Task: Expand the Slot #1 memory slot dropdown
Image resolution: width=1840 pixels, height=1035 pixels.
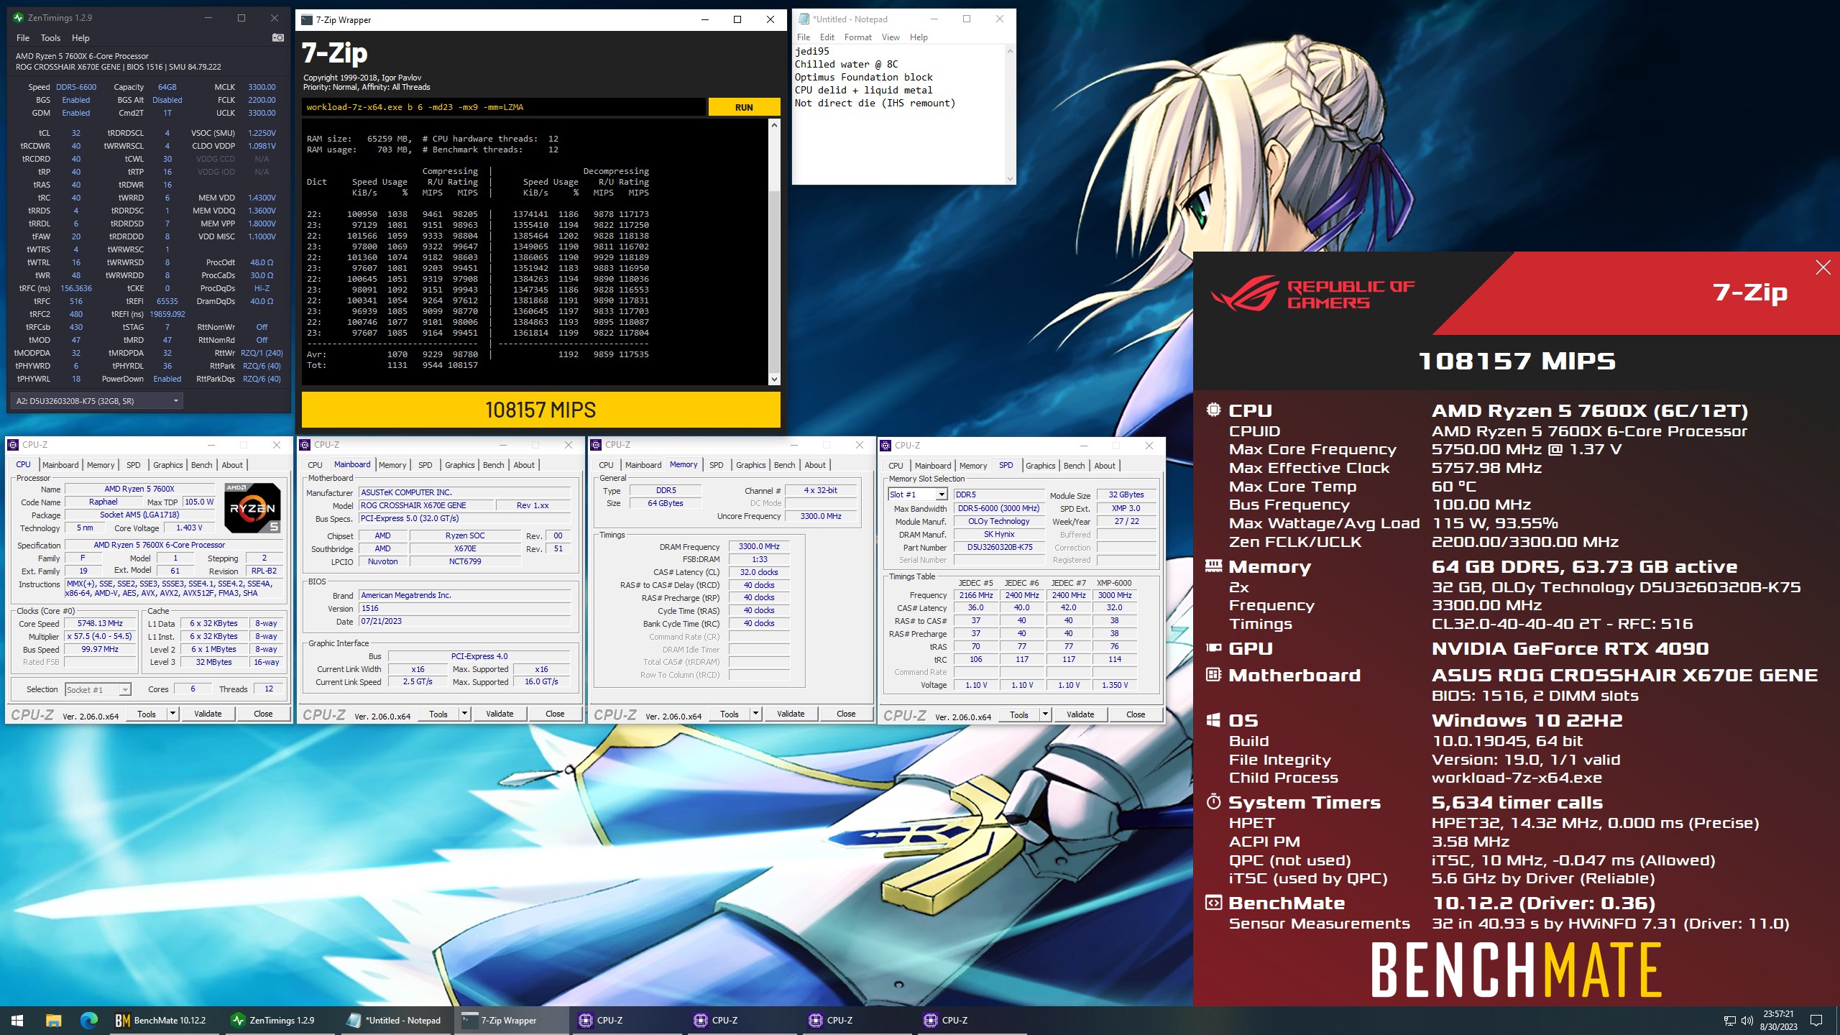Action: coord(941,494)
